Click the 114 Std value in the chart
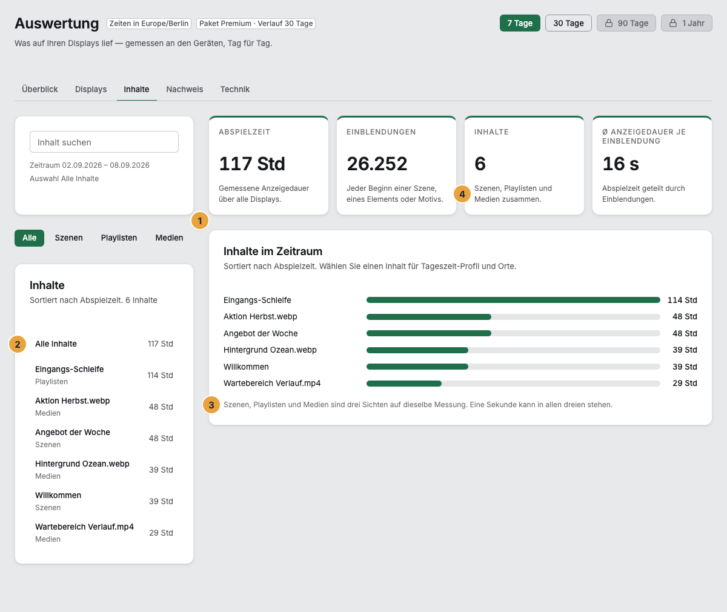Screen dimensions: 727x612 click(682, 300)
